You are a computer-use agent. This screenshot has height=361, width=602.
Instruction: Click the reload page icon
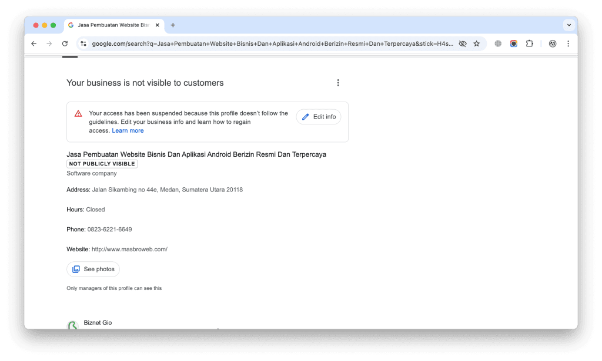tap(65, 43)
